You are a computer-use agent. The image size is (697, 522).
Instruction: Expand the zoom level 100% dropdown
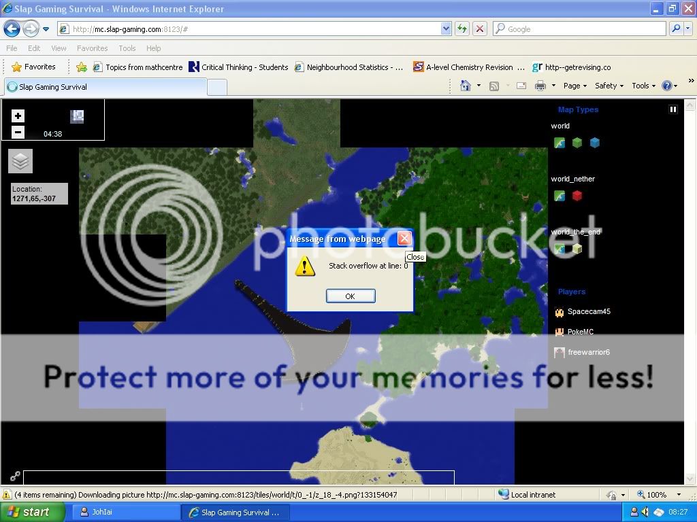point(678,495)
